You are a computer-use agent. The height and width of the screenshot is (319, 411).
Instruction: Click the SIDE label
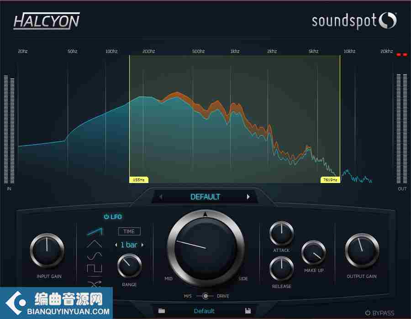[x=243, y=278]
